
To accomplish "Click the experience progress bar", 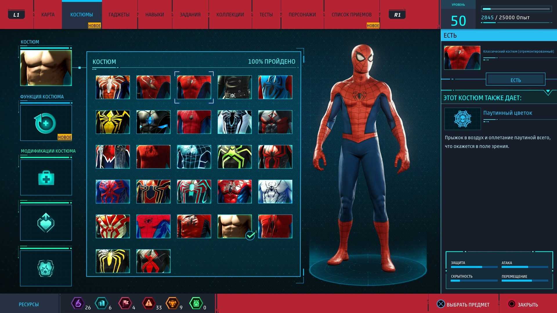I will [516, 9].
